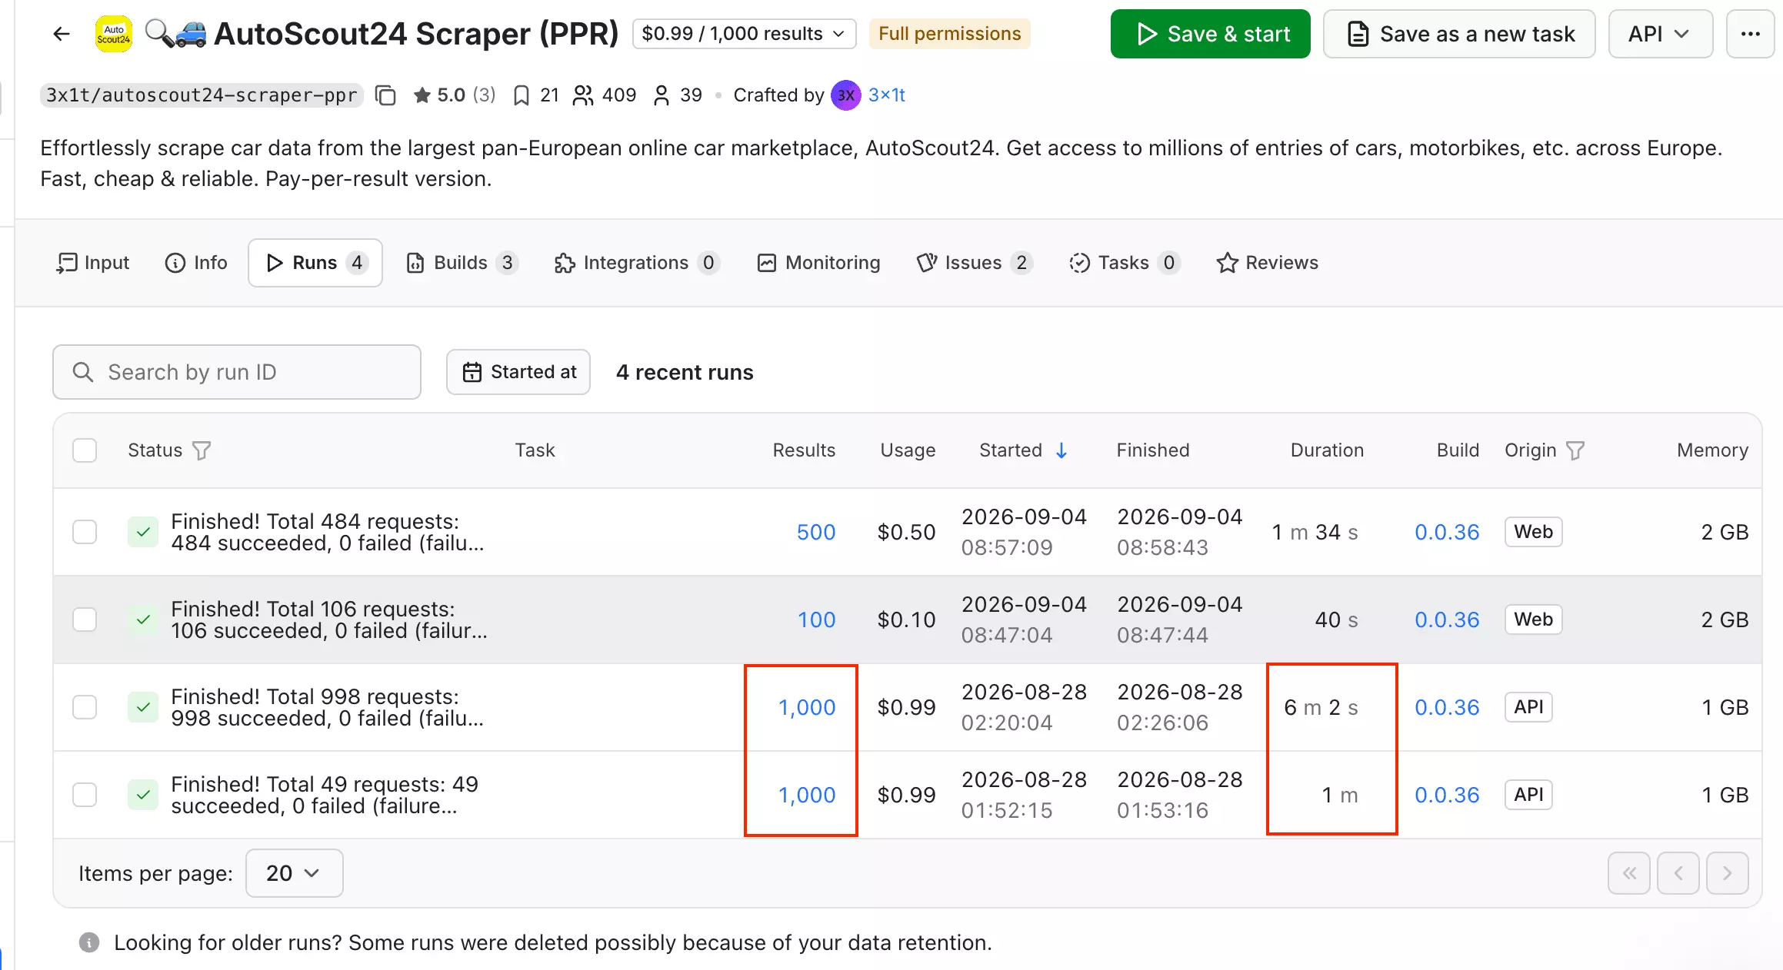Open build 0.0.36 of 01:52:15 run
1783x970 pixels.
pos(1447,795)
